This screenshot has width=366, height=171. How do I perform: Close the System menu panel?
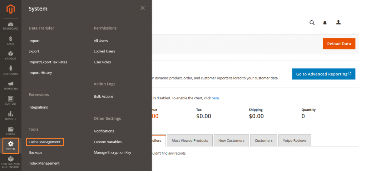point(142,8)
